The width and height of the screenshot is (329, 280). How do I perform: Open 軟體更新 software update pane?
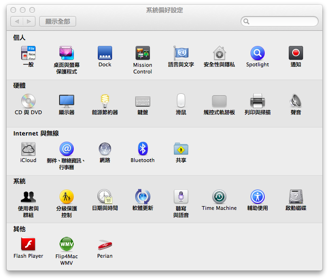pyautogui.click(x=143, y=197)
